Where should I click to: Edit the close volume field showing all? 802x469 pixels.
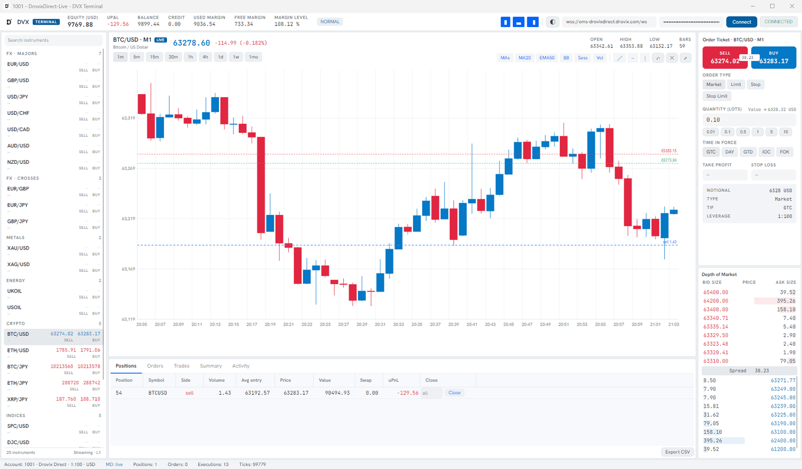pos(432,393)
